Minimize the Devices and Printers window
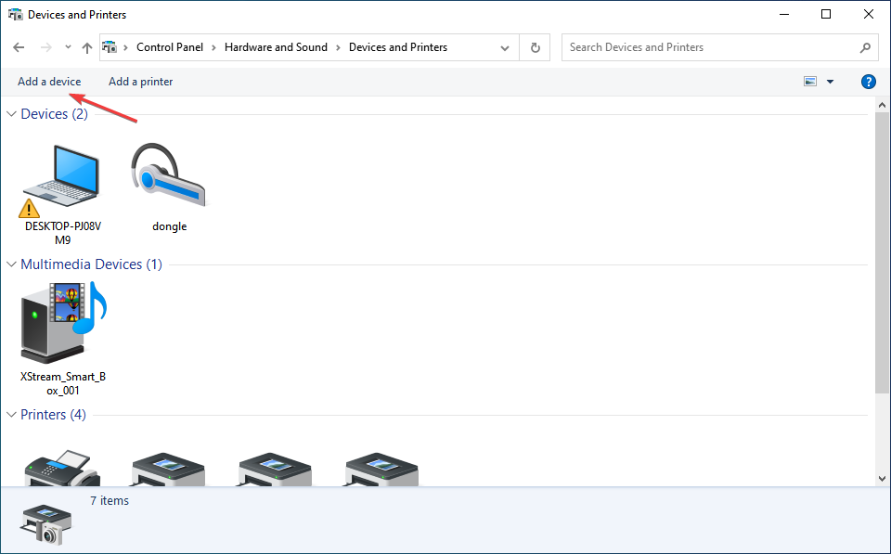The width and height of the screenshot is (891, 554). coord(784,15)
